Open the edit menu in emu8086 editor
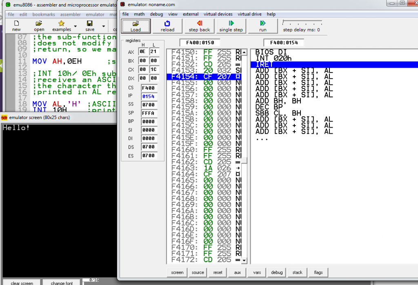The image size is (418, 285). [x=23, y=14]
